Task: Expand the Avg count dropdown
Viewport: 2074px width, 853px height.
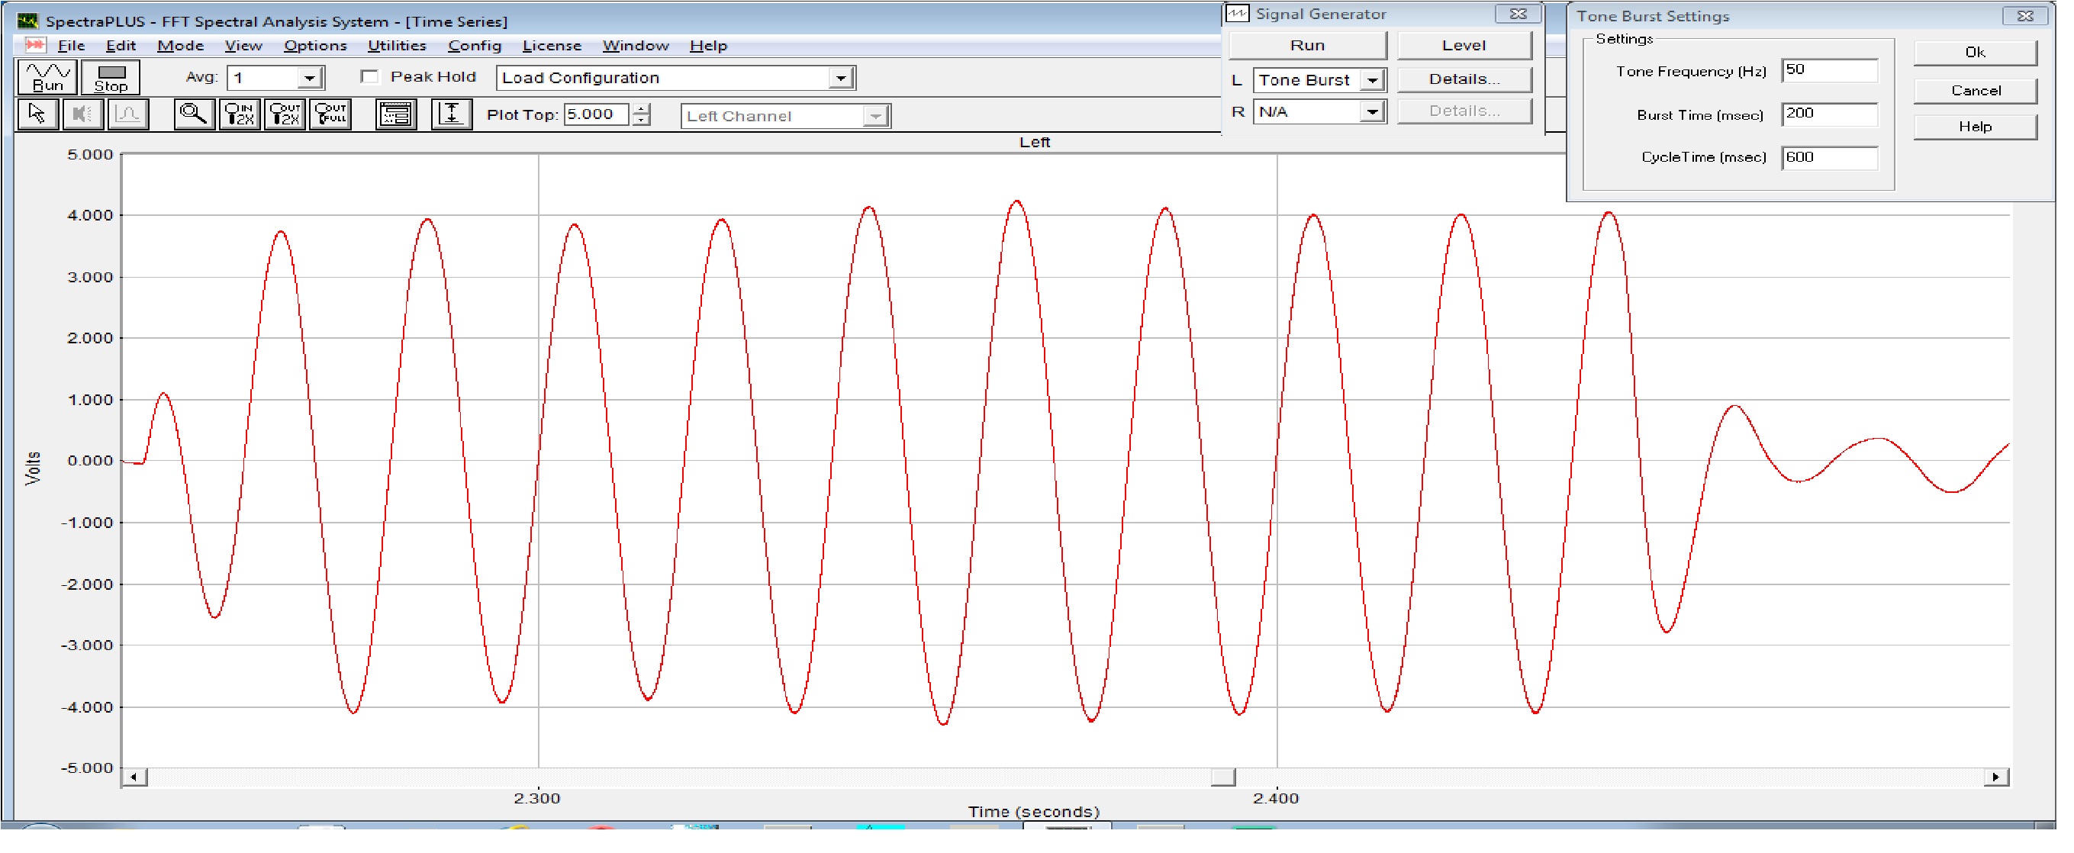Action: click(309, 78)
